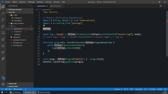Change indentation via Espaces : 4
This screenshot has height=94, width=168.
pyautogui.click(x=118, y=89)
